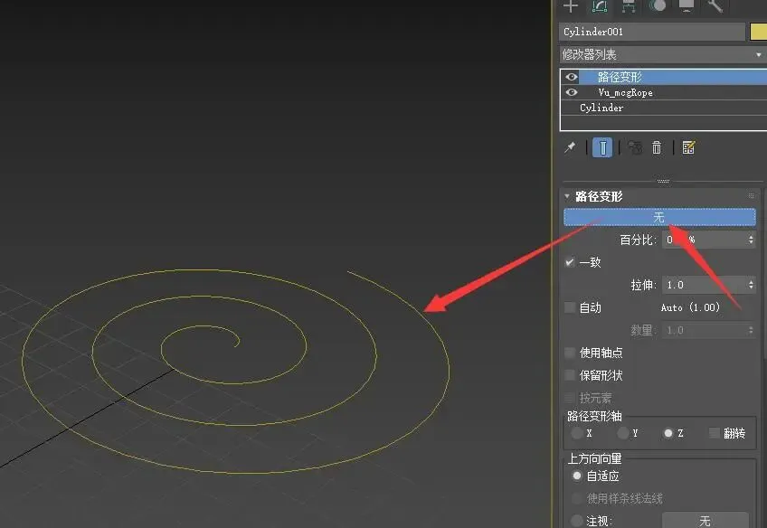Open the Hierarchy panel tab
Image resolution: width=767 pixels, height=528 pixels.
629,5
